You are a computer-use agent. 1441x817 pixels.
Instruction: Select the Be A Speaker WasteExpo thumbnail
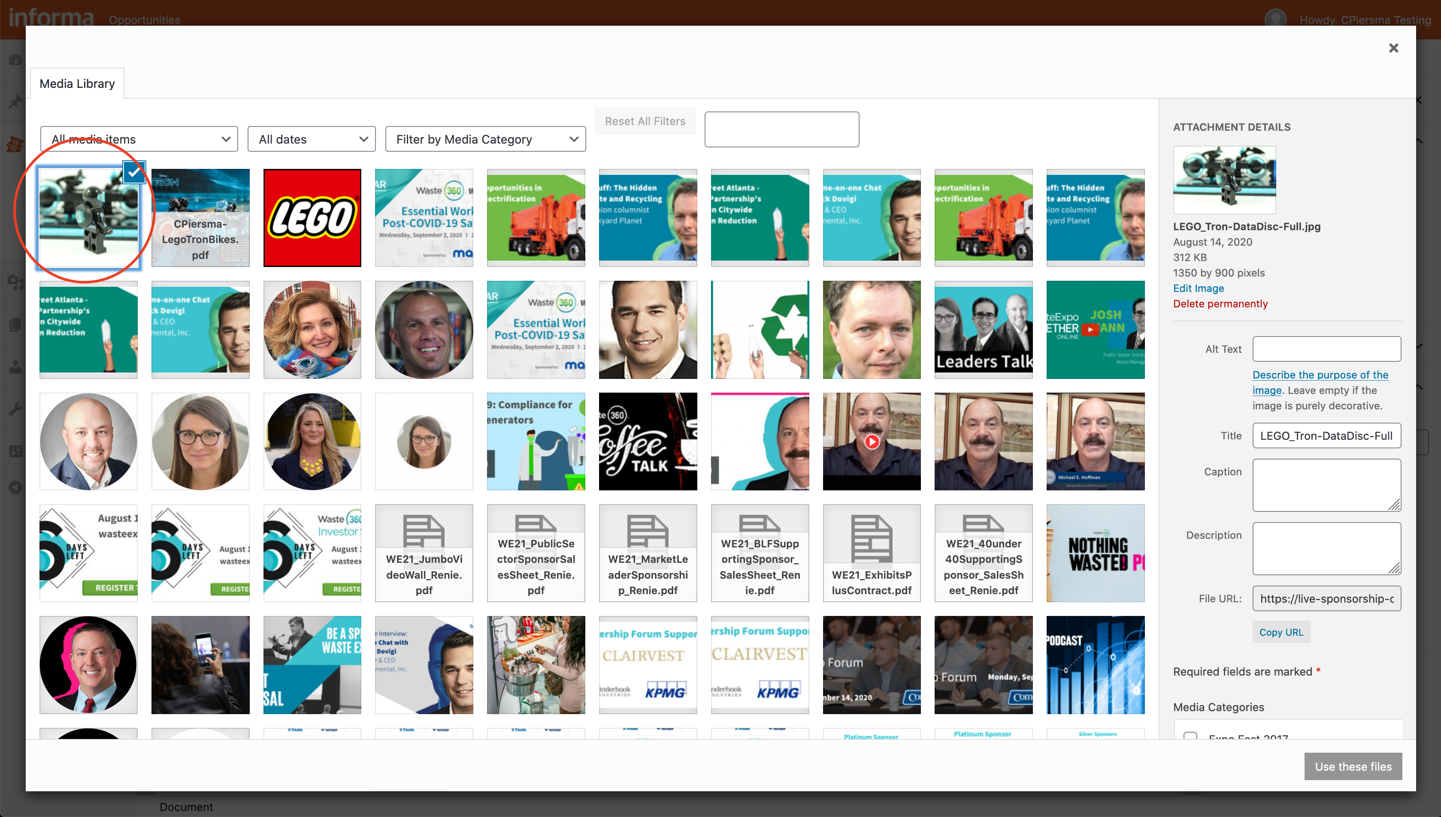coord(312,665)
